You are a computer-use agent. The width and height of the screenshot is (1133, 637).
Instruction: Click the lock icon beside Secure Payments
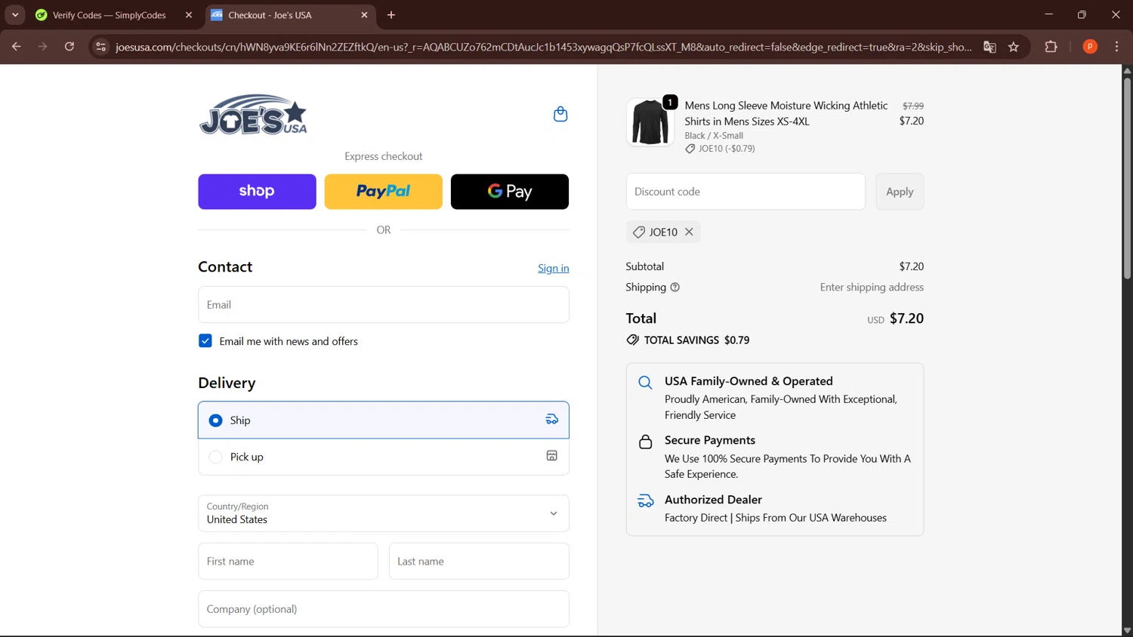[x=645, y=442]
